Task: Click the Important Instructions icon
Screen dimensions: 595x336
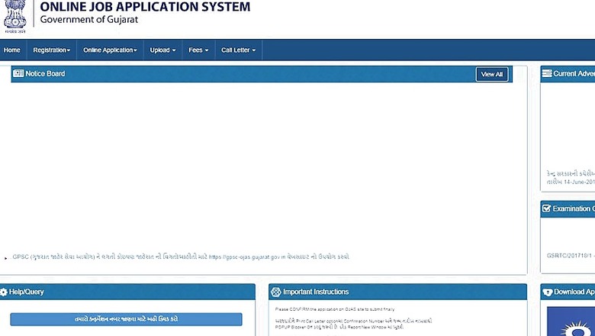Action: point(276,292)
